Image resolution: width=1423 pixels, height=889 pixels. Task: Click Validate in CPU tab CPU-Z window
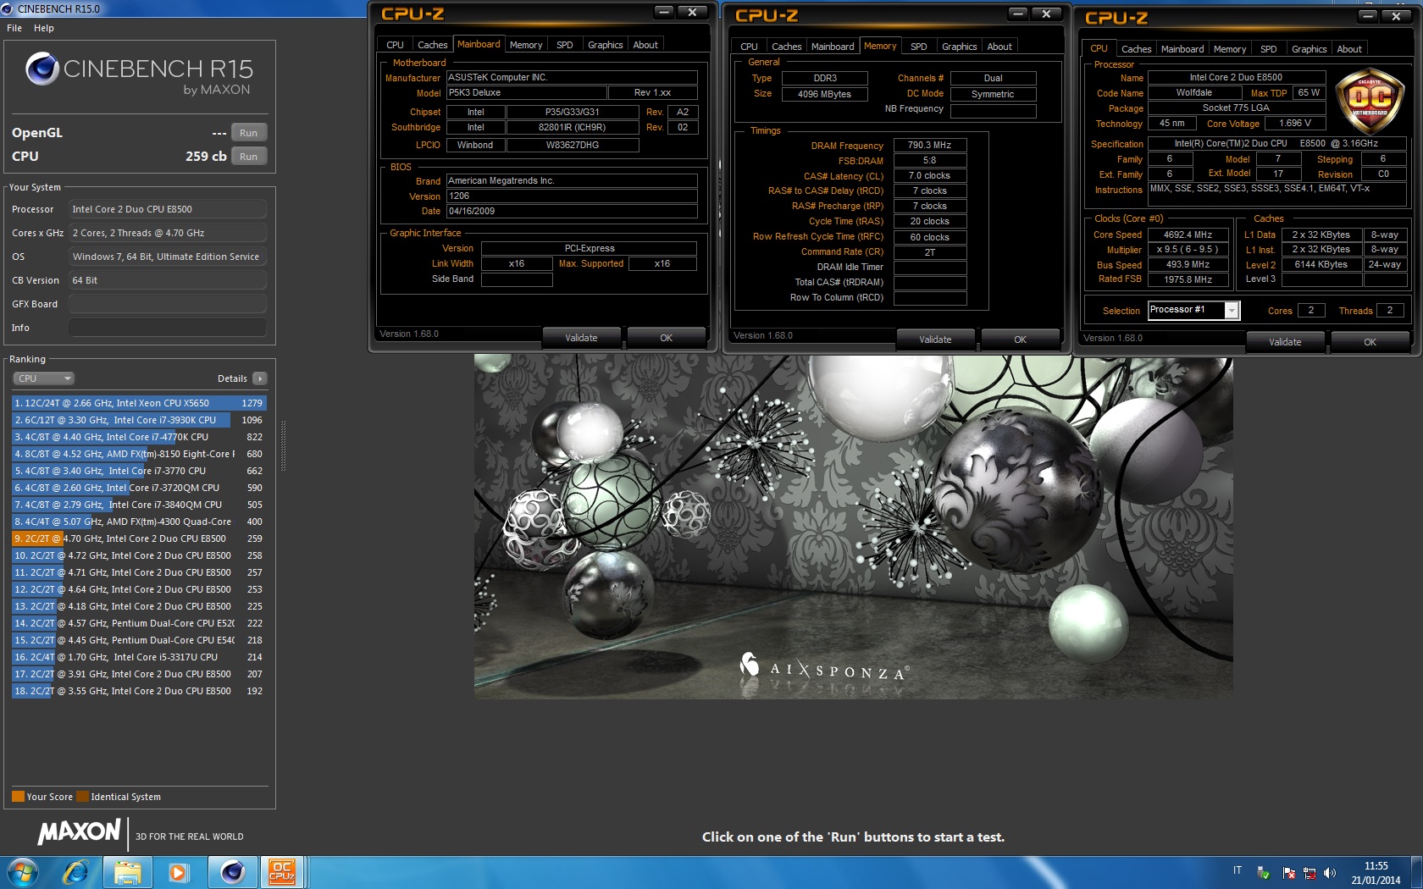(x=1286, y=342)
